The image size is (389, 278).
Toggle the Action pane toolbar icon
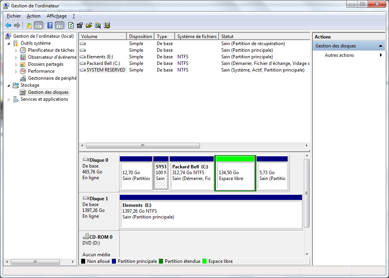[x=60, y=25]
